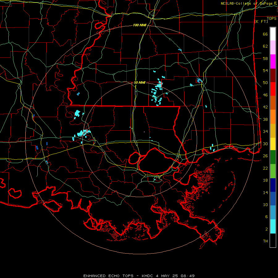The width and height of the screenshot is (278, 278).
Task: Click the '26' legend value
Action: [265, 156]
